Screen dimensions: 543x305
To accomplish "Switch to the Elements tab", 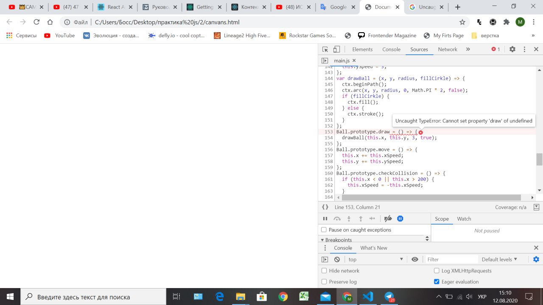I will click(362, 49).
